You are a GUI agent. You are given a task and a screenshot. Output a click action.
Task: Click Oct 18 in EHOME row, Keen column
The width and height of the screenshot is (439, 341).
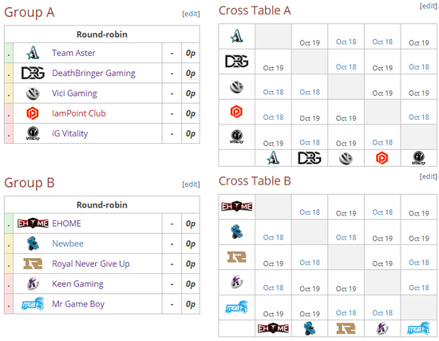382,212
